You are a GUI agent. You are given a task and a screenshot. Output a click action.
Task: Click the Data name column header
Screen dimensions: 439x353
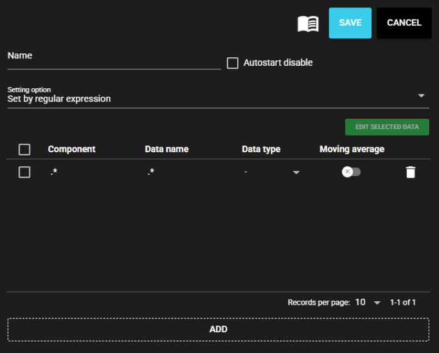166,149
